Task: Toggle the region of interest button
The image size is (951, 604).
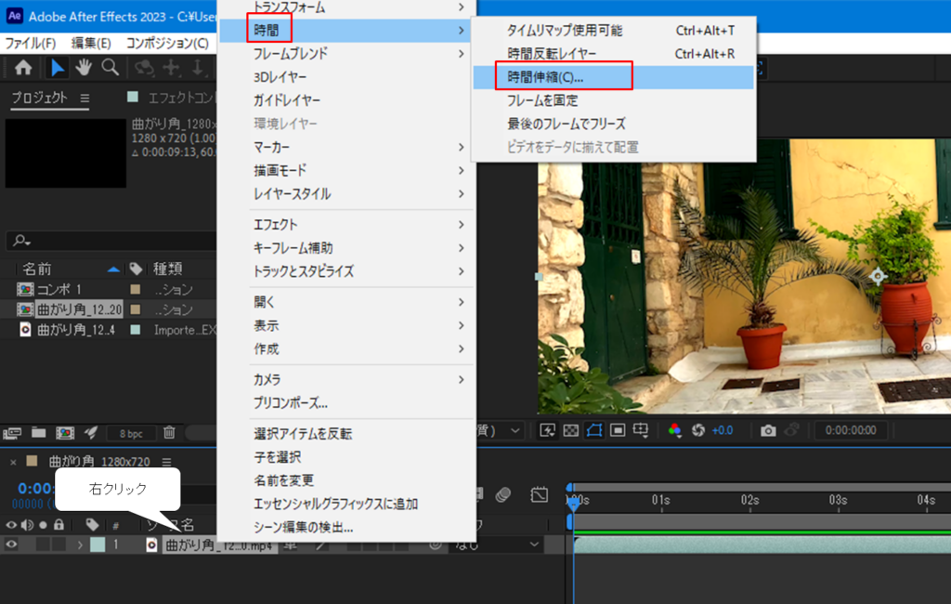Action: [x=617, y=430]
